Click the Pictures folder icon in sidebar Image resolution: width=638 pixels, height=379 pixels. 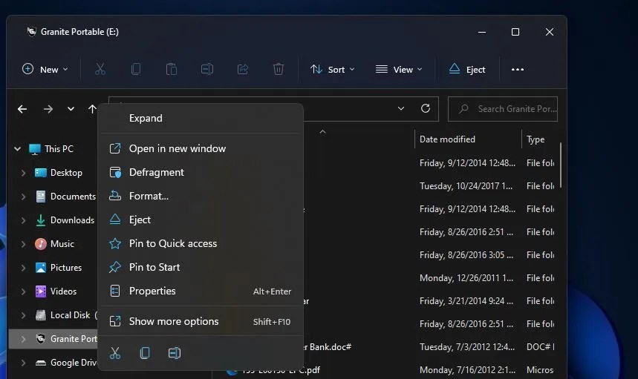41,268
